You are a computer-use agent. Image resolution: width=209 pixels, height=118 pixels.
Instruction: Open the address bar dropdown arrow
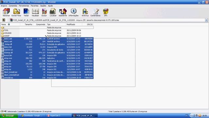coord(206,20)
